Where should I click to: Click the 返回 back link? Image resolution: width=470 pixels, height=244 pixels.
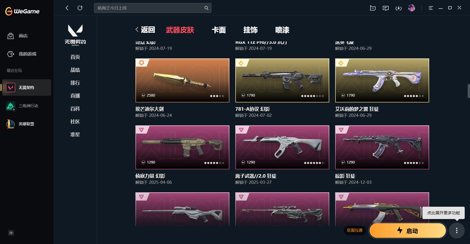(x=145, y=30)
